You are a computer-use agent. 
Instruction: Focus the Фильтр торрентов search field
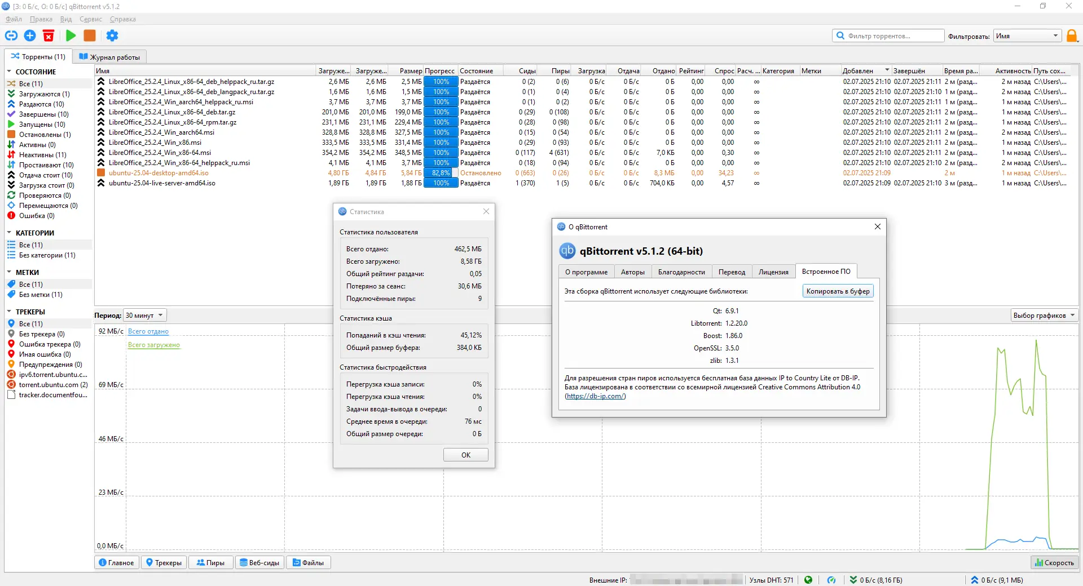[x=888, y=35]
